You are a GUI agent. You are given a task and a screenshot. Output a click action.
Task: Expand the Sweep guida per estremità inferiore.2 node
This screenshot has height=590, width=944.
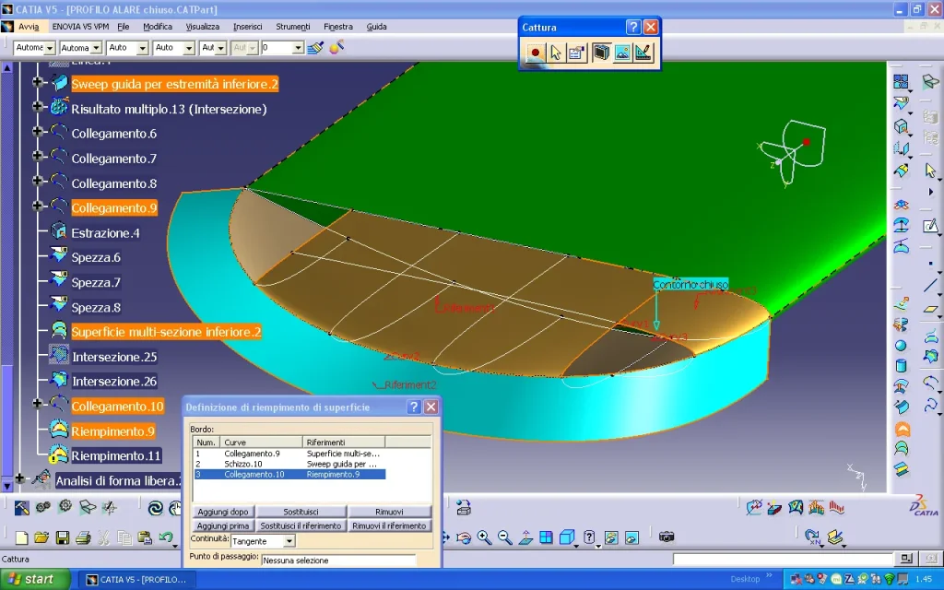pyautogui.click(x=37, y=82)
